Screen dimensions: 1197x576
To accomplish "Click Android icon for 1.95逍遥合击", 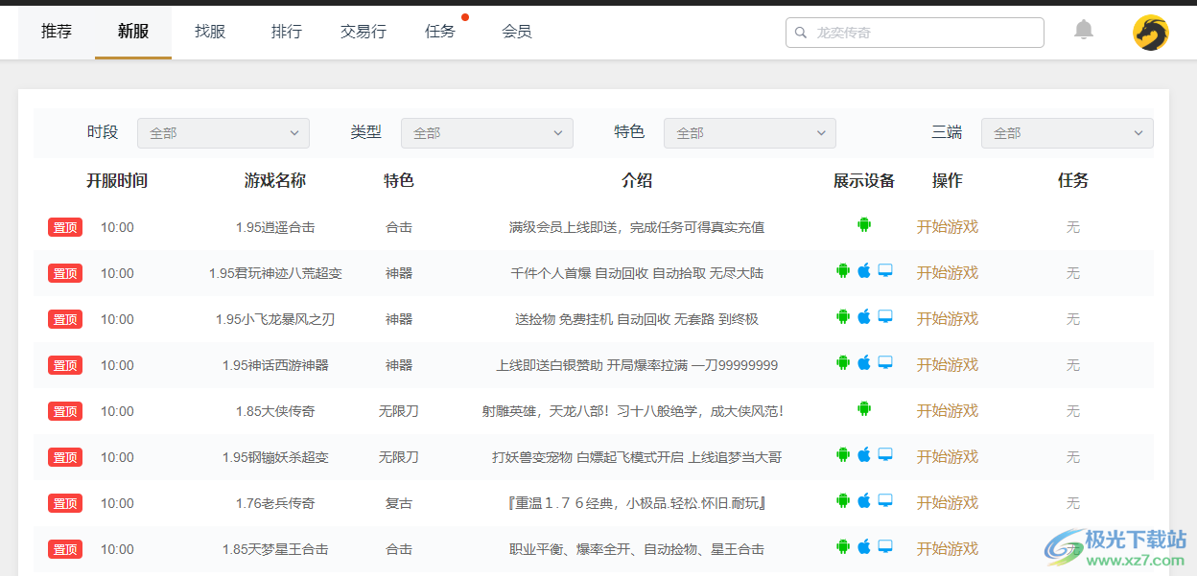I will point(864,225).
